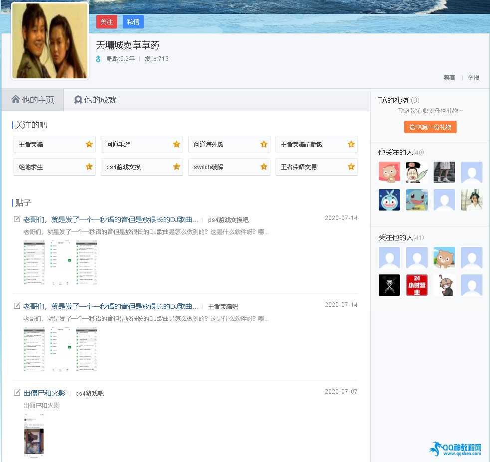This screenshot has width=490, height=462.
Task: Click the home icon in 他的主页 tab
Action: point(15,99)
